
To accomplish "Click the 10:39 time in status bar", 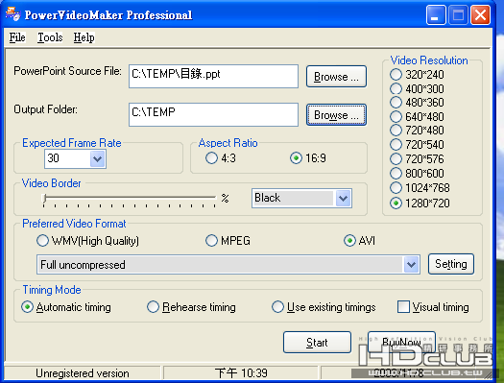I will [x=241, y=373].
